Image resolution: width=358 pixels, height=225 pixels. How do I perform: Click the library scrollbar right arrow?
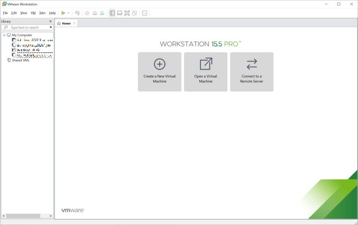(x=51, y=216)
